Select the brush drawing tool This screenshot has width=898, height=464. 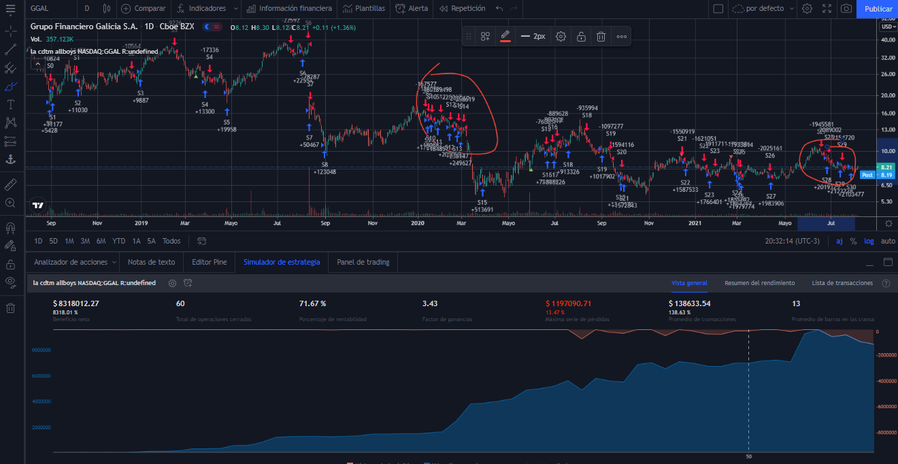(x=11, y=86)
